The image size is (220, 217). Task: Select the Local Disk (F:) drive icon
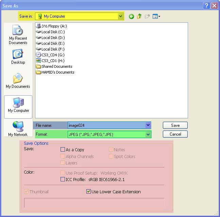point(38,49)
